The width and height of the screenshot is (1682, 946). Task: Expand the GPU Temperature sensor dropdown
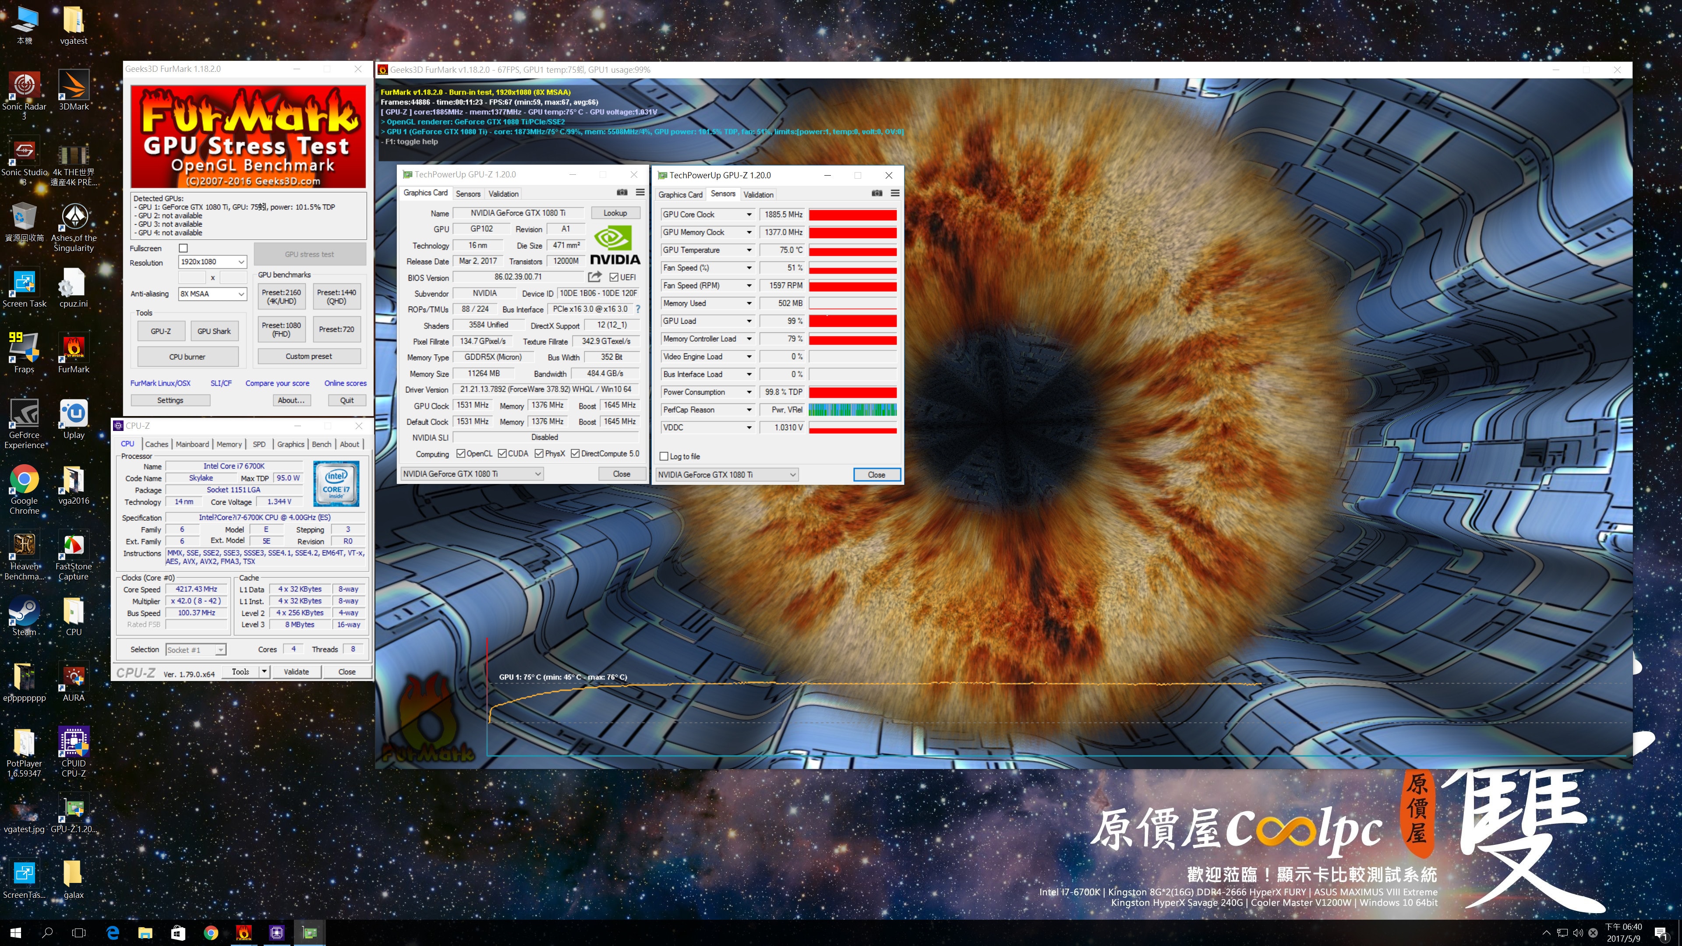tap(749, 250)
